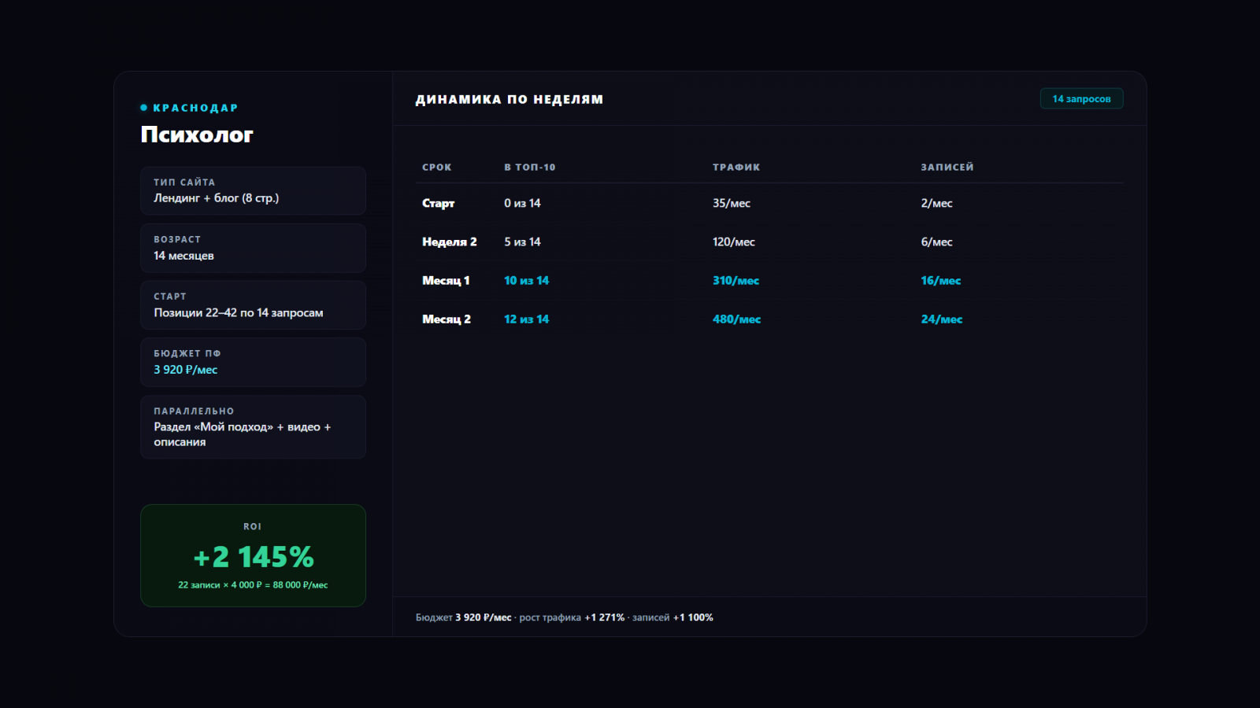Click the 'Трафик' column header
The height and width of the screenshot is (708, 1260).
(736, 168)
